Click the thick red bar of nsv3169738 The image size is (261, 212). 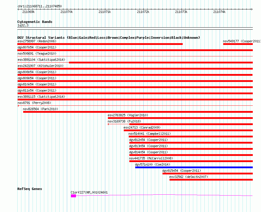[191, 124]
